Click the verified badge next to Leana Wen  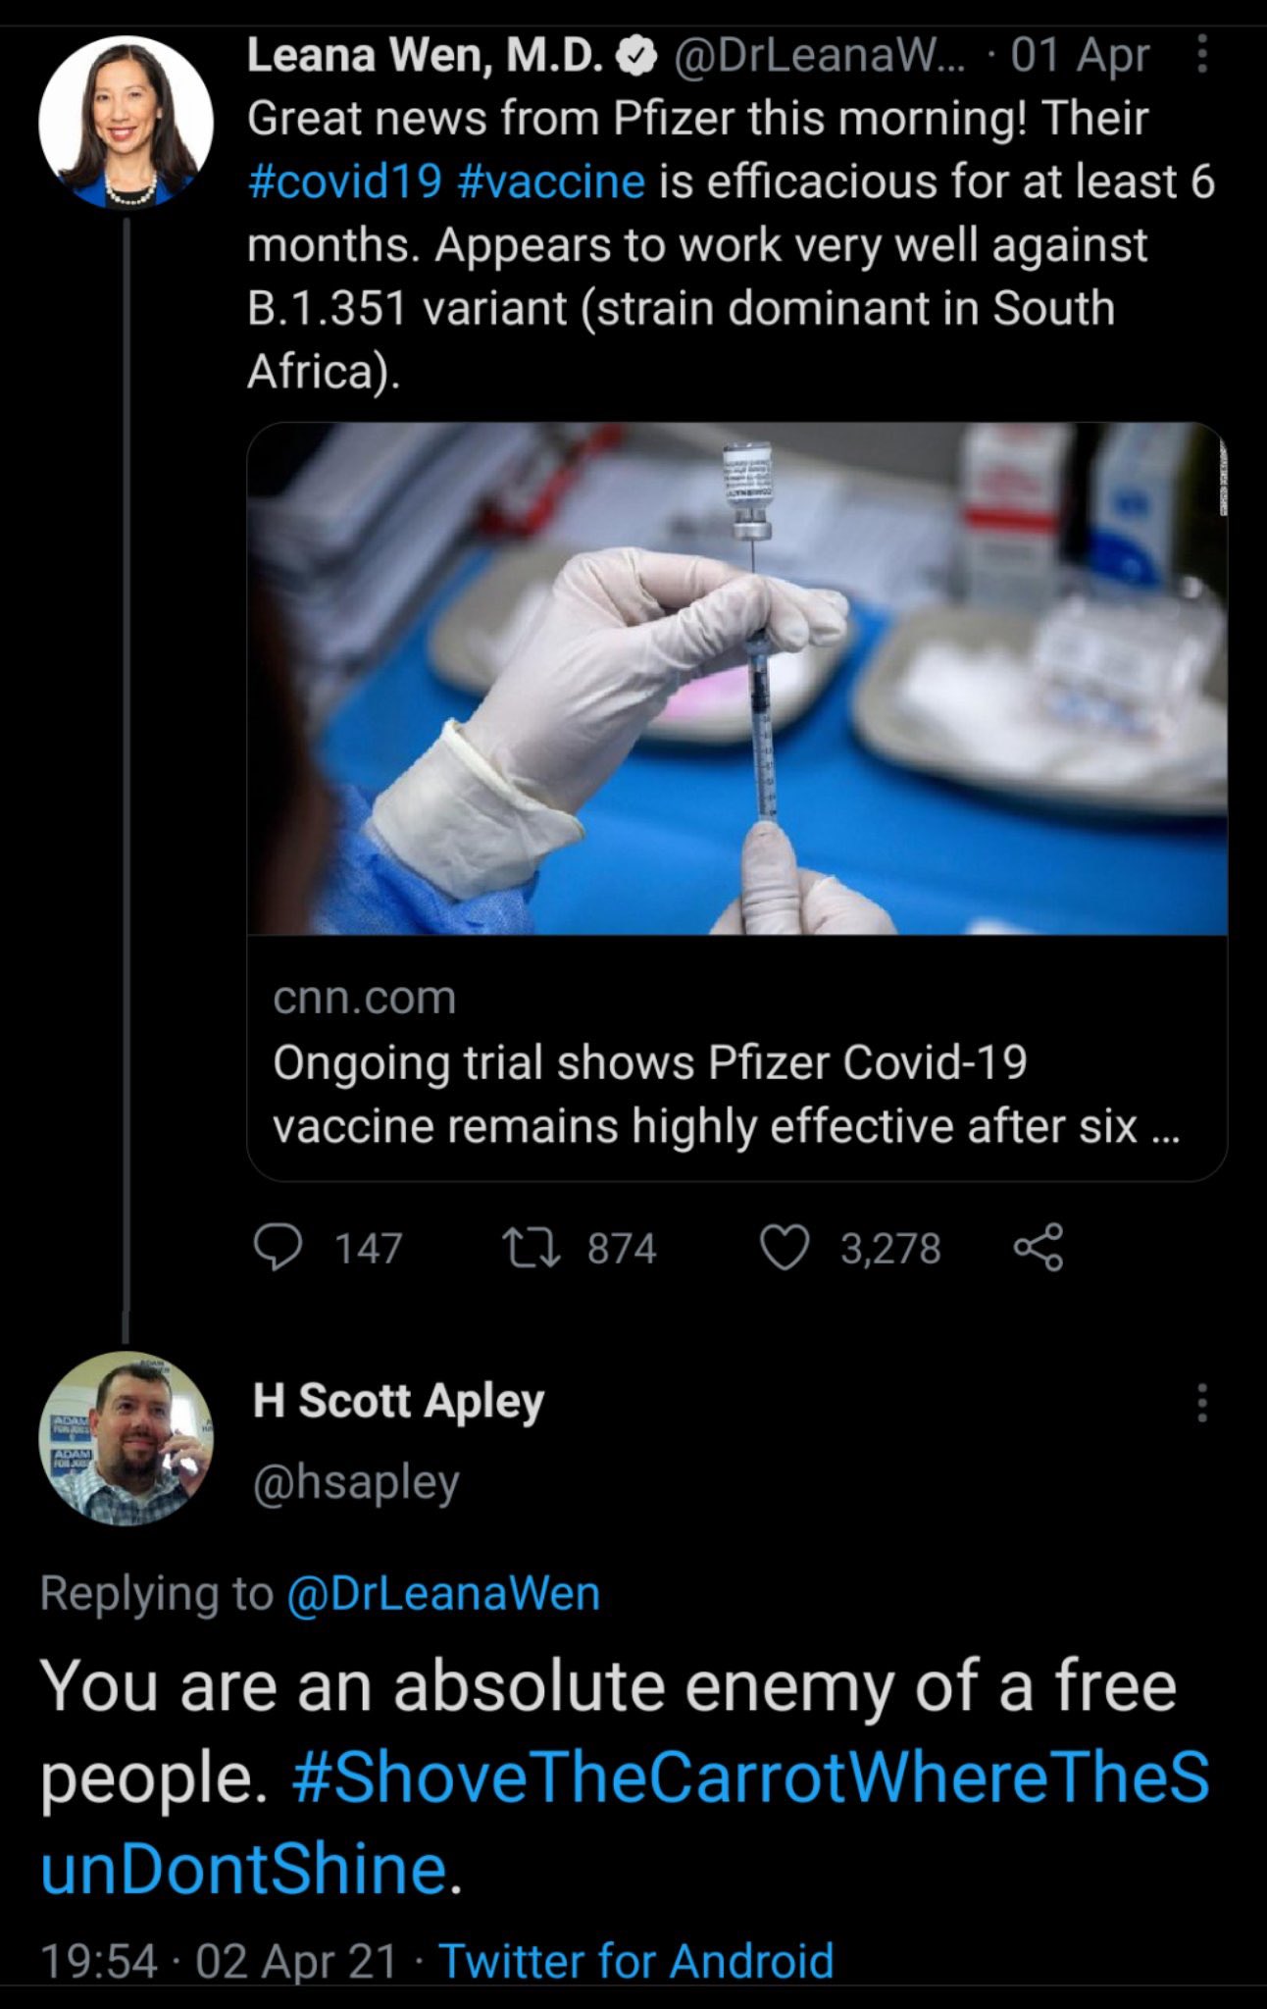pos(635,57)
